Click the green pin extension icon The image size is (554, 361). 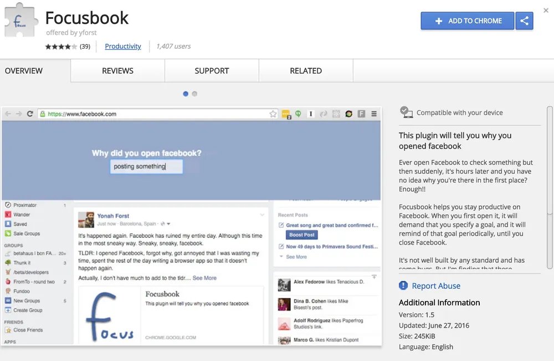click(x=298, y=114)
